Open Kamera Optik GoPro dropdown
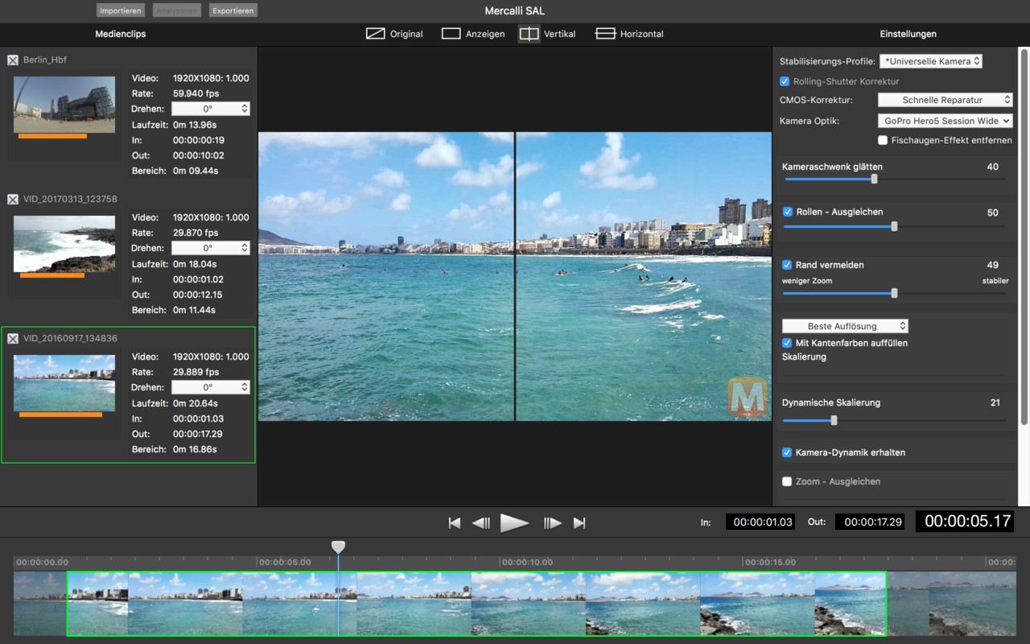1030x644 pixels. [x=945, y=121]
